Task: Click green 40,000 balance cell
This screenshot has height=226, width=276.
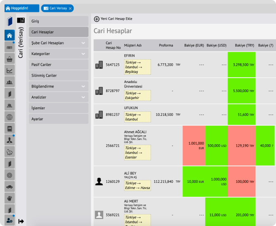Action: (x=265, y=145)
